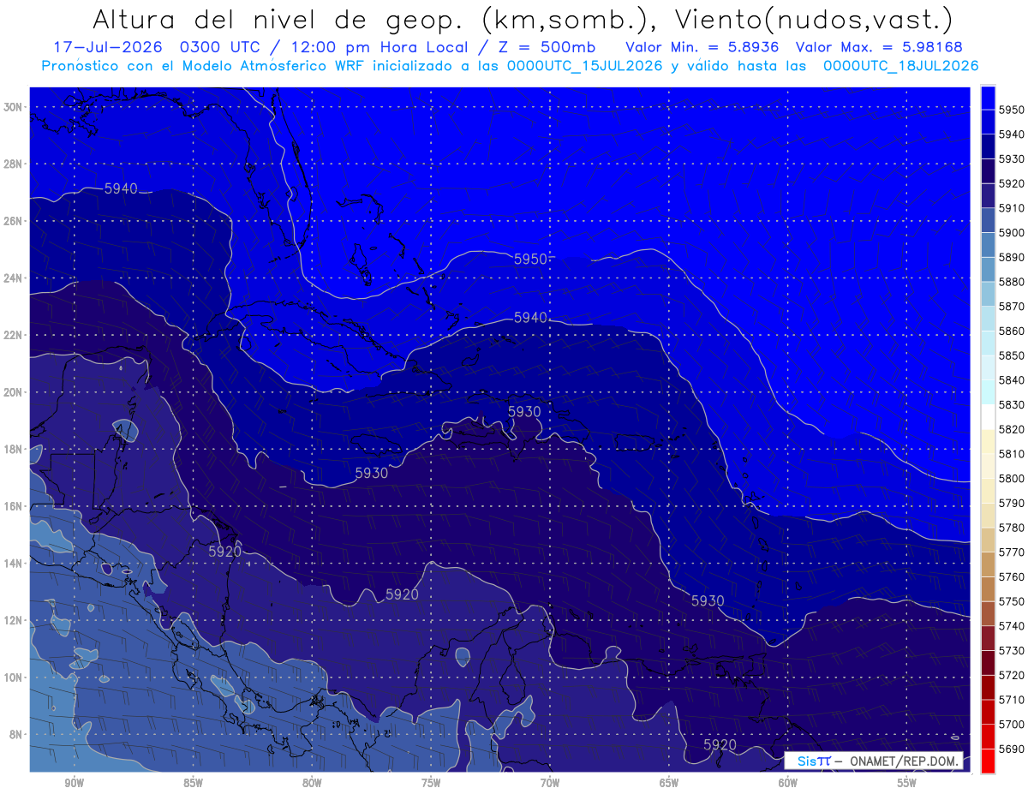This screenshot has width=1028, height=794.
Task: Click the 5950 contour label on the map
Action: (x=530, y=259)
